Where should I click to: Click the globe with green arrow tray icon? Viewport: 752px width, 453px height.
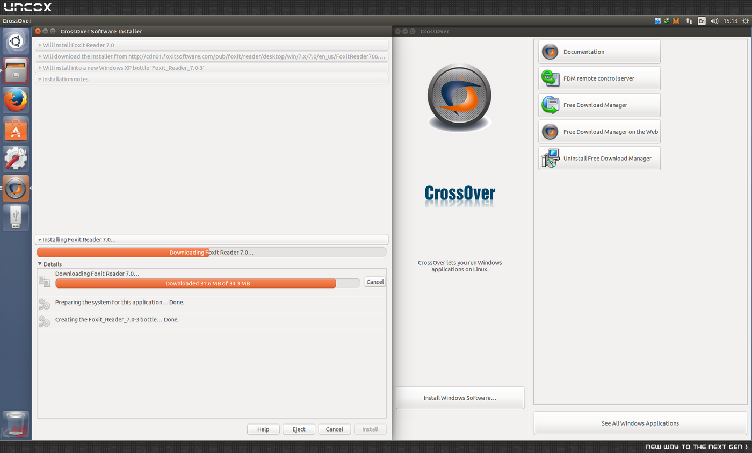667,21
